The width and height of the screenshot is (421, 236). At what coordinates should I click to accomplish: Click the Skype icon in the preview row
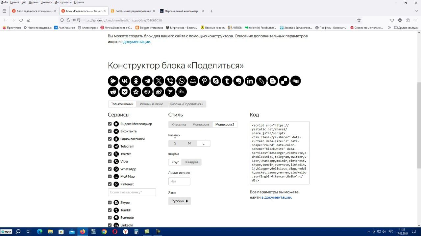tap(216, 81)
